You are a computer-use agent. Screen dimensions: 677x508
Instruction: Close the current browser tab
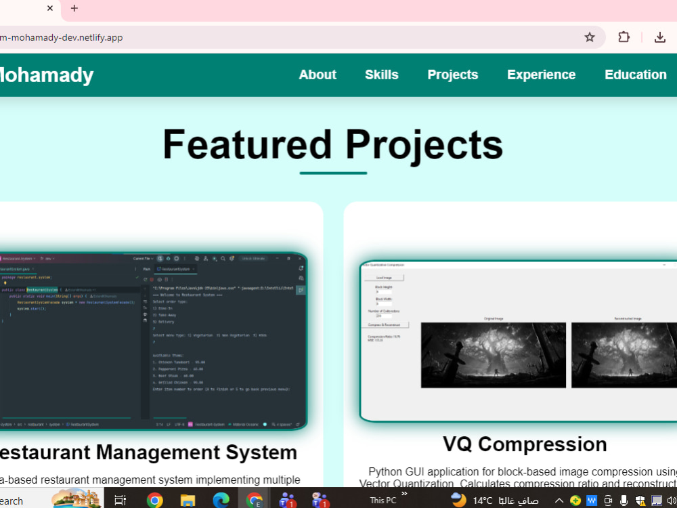[x=50, y=8]
